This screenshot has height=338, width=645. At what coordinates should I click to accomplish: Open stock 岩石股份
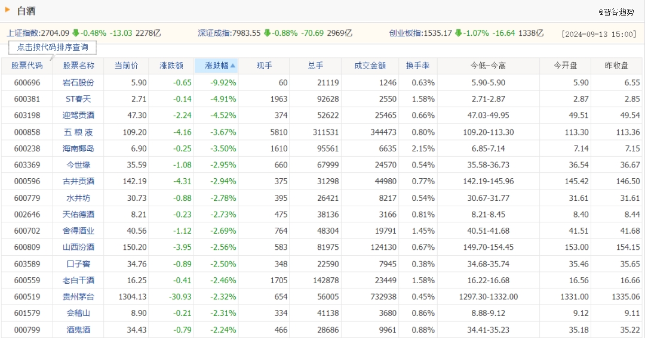click(x=78, y=82)
